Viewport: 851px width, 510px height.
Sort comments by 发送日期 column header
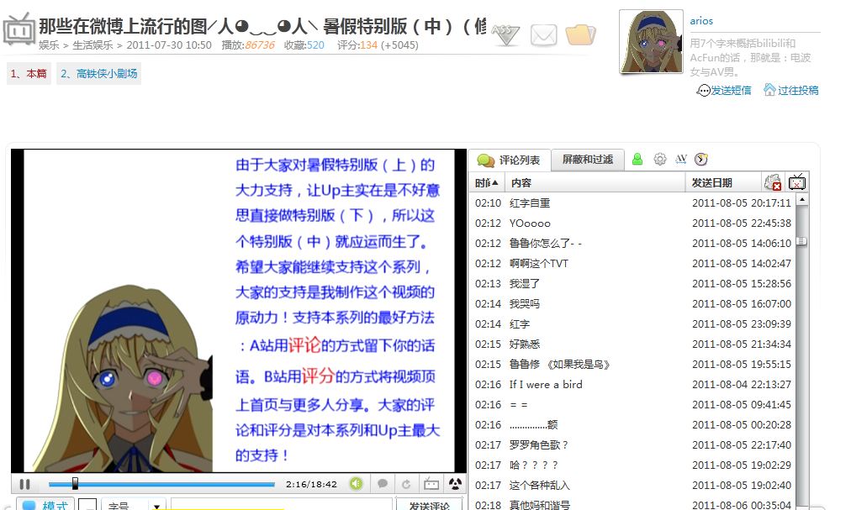(723, 183)
